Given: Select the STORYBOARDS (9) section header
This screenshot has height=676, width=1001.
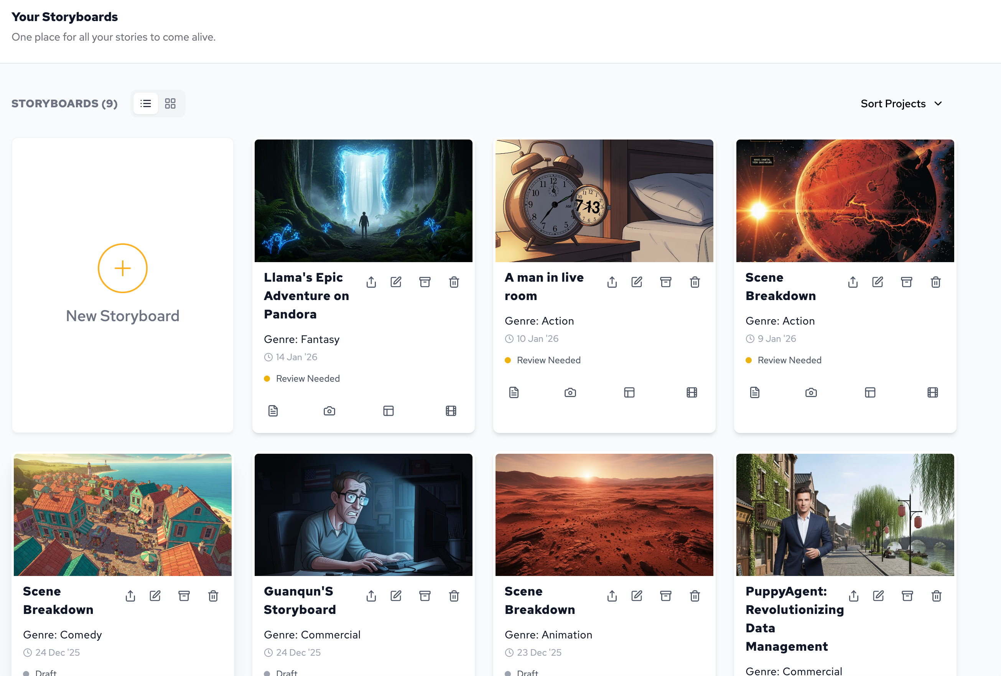Looking at the screenshot, I should (64, 103).
